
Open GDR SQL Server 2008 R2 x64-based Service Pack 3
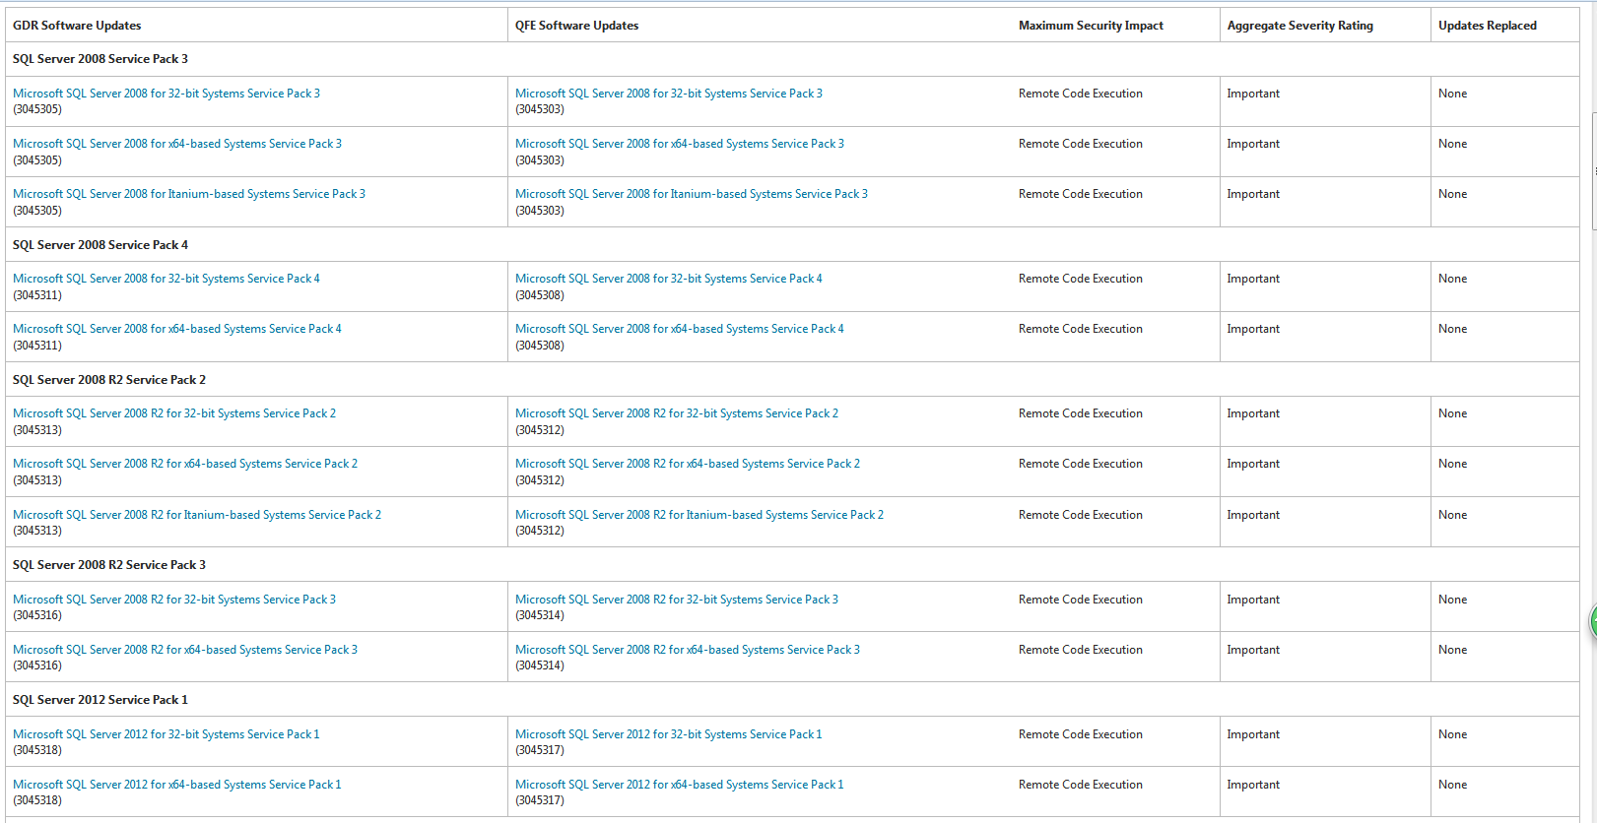[184, 650]
